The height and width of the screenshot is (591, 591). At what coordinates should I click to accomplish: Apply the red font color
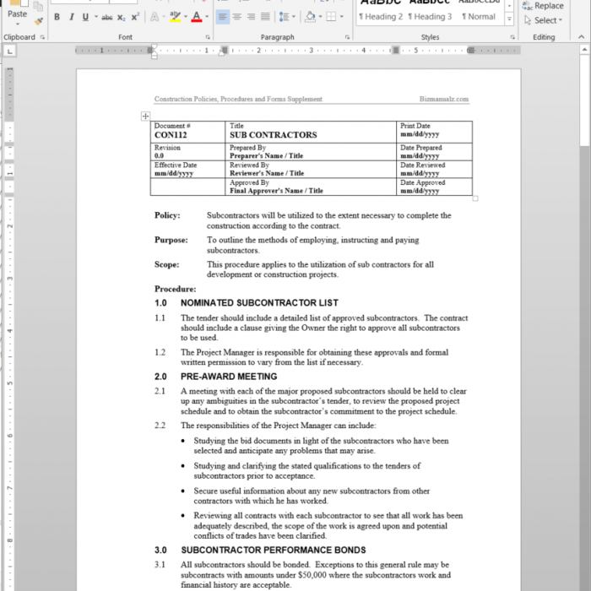click(x=197, y=17)
